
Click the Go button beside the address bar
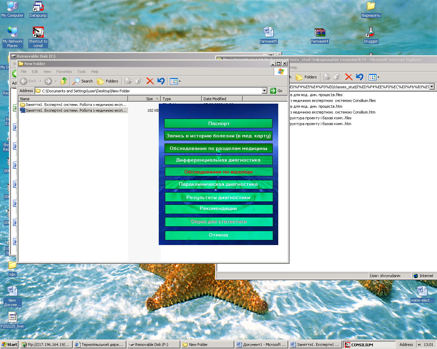coord(277,91)
